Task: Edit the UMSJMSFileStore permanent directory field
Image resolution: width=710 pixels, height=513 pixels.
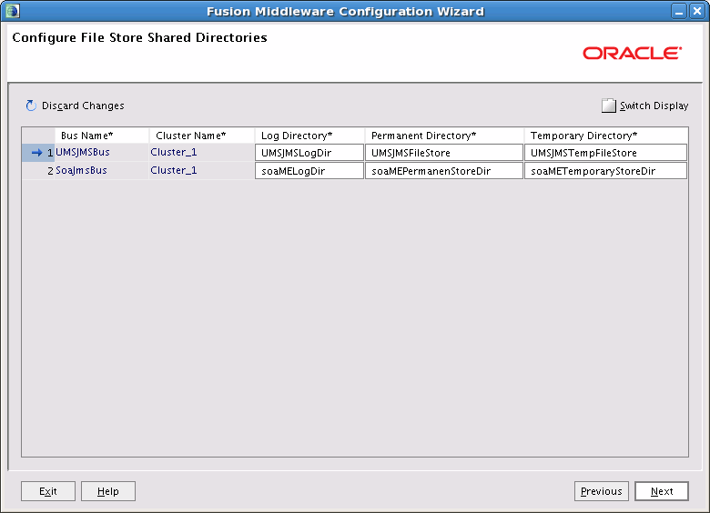Action: pyautogui.click(x=444, y=153)
